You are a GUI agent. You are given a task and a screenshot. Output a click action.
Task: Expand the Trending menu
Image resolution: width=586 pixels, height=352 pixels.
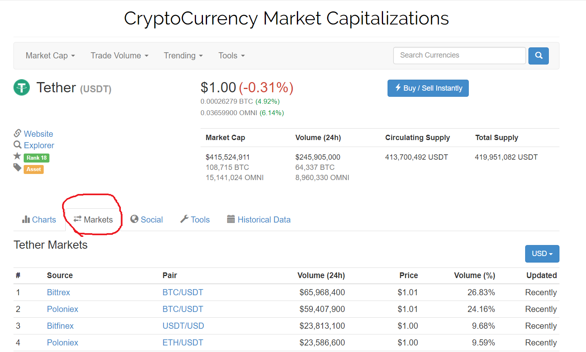tap(183, 56)
